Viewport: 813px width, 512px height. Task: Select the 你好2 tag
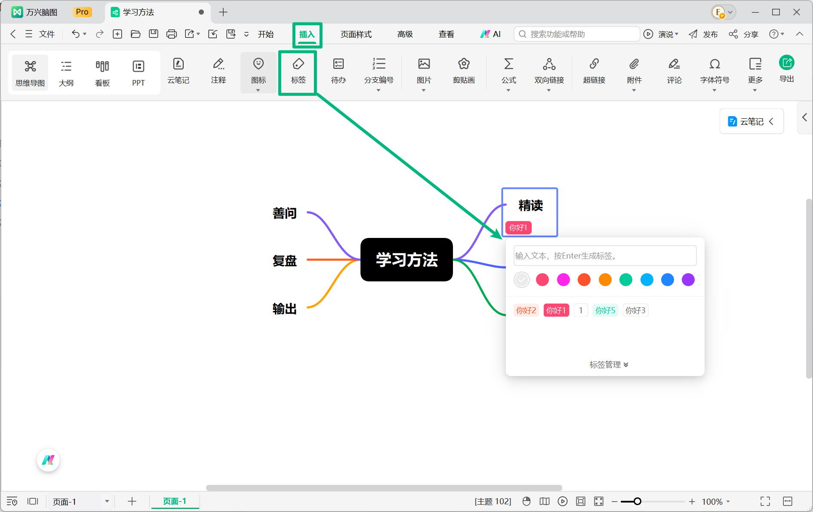(526, 310)
